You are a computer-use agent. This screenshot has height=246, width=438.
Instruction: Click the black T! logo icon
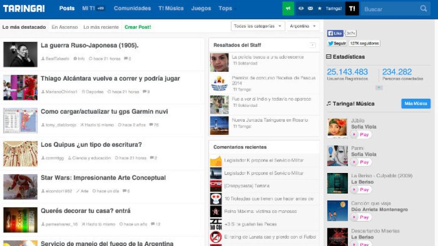[x=352, y=8]
